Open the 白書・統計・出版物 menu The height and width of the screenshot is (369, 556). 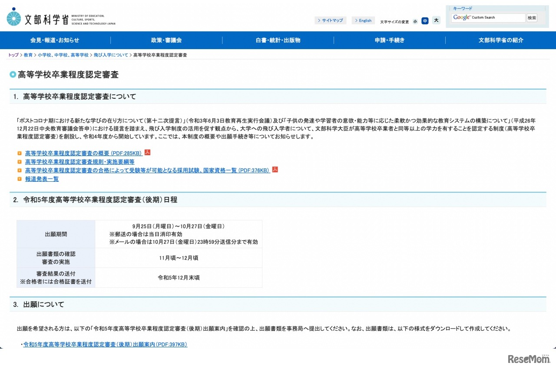coord(278,40)
